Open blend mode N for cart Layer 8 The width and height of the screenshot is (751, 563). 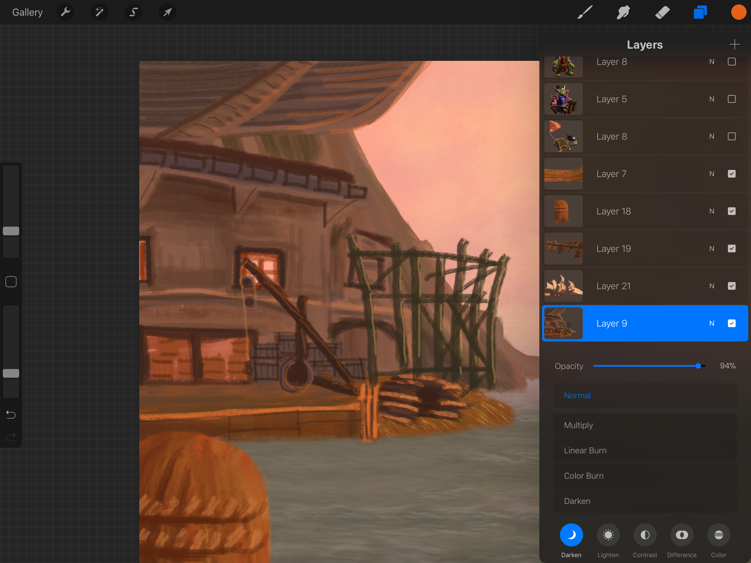point(712,137)
